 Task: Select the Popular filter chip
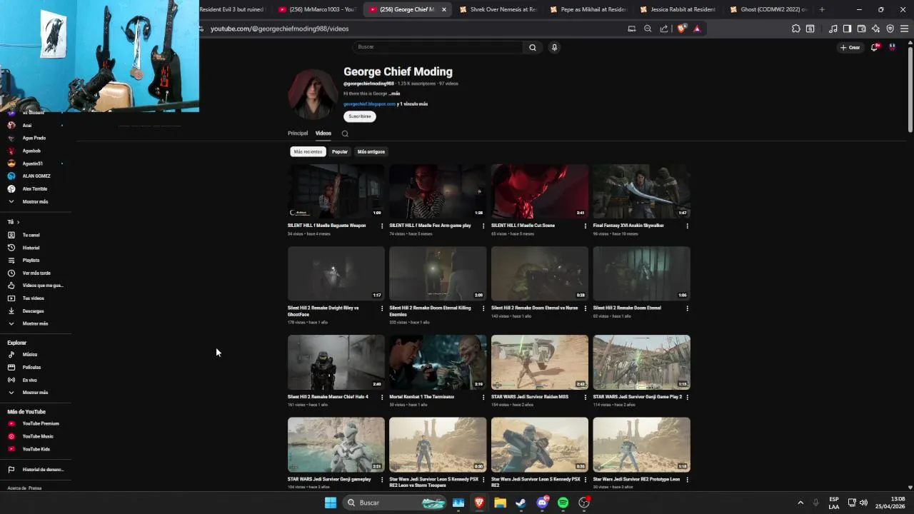[340, 152]
